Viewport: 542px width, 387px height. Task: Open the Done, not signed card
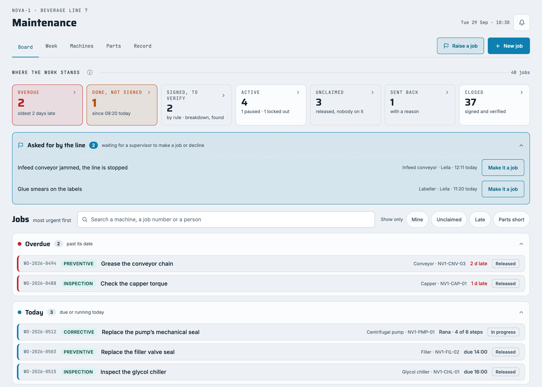pos(122,105)
